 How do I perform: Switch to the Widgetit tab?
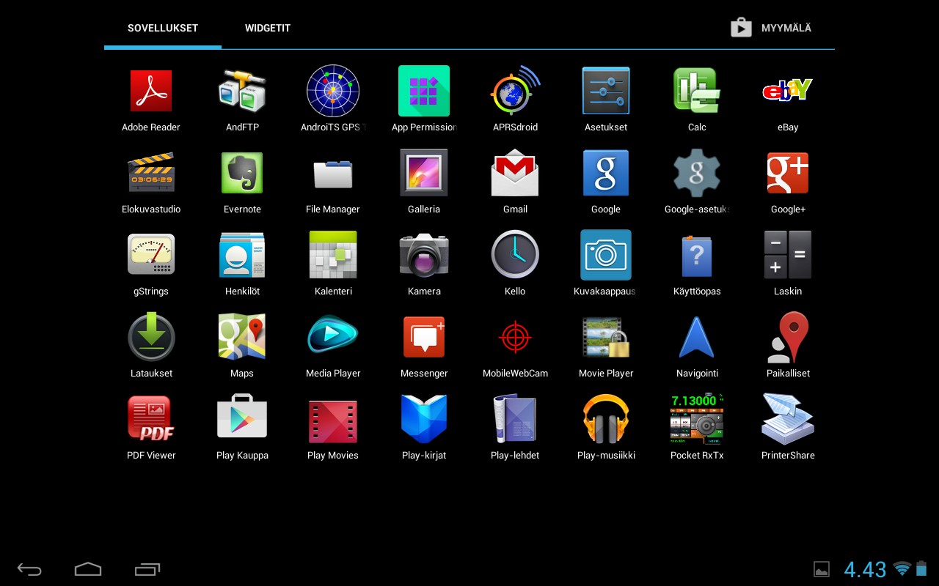(x=268, y=28)
